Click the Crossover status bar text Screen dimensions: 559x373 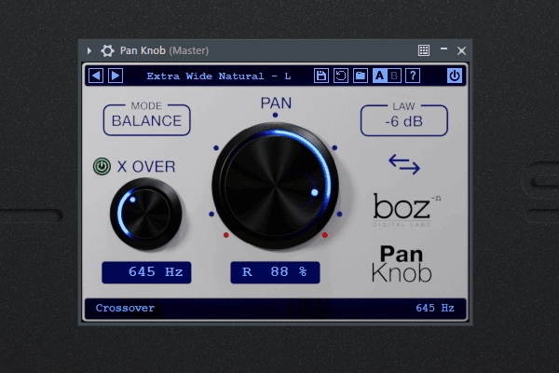(125, 308)
